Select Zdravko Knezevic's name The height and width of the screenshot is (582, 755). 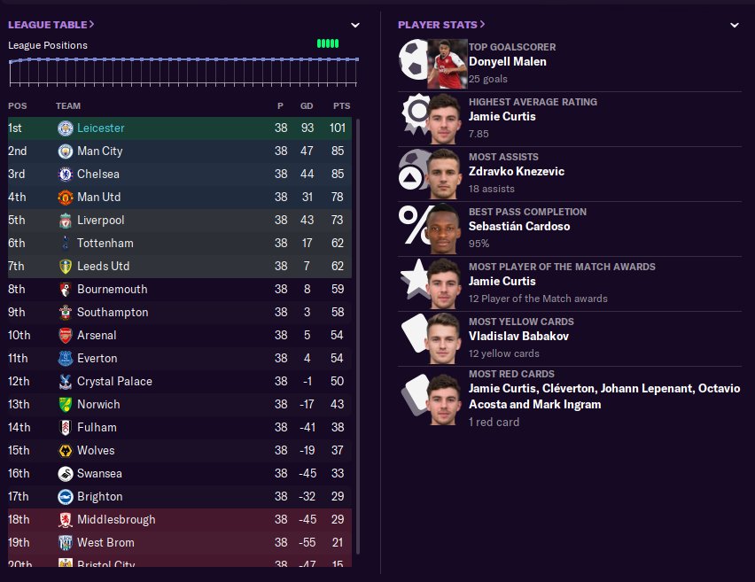(517, 172)
